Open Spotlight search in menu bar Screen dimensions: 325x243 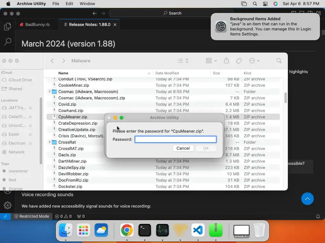tap(255, 4)
